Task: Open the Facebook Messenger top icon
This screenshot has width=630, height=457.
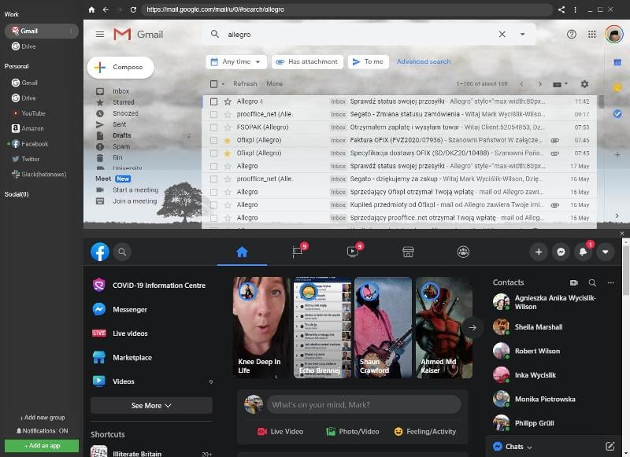Action: point(561,252)
